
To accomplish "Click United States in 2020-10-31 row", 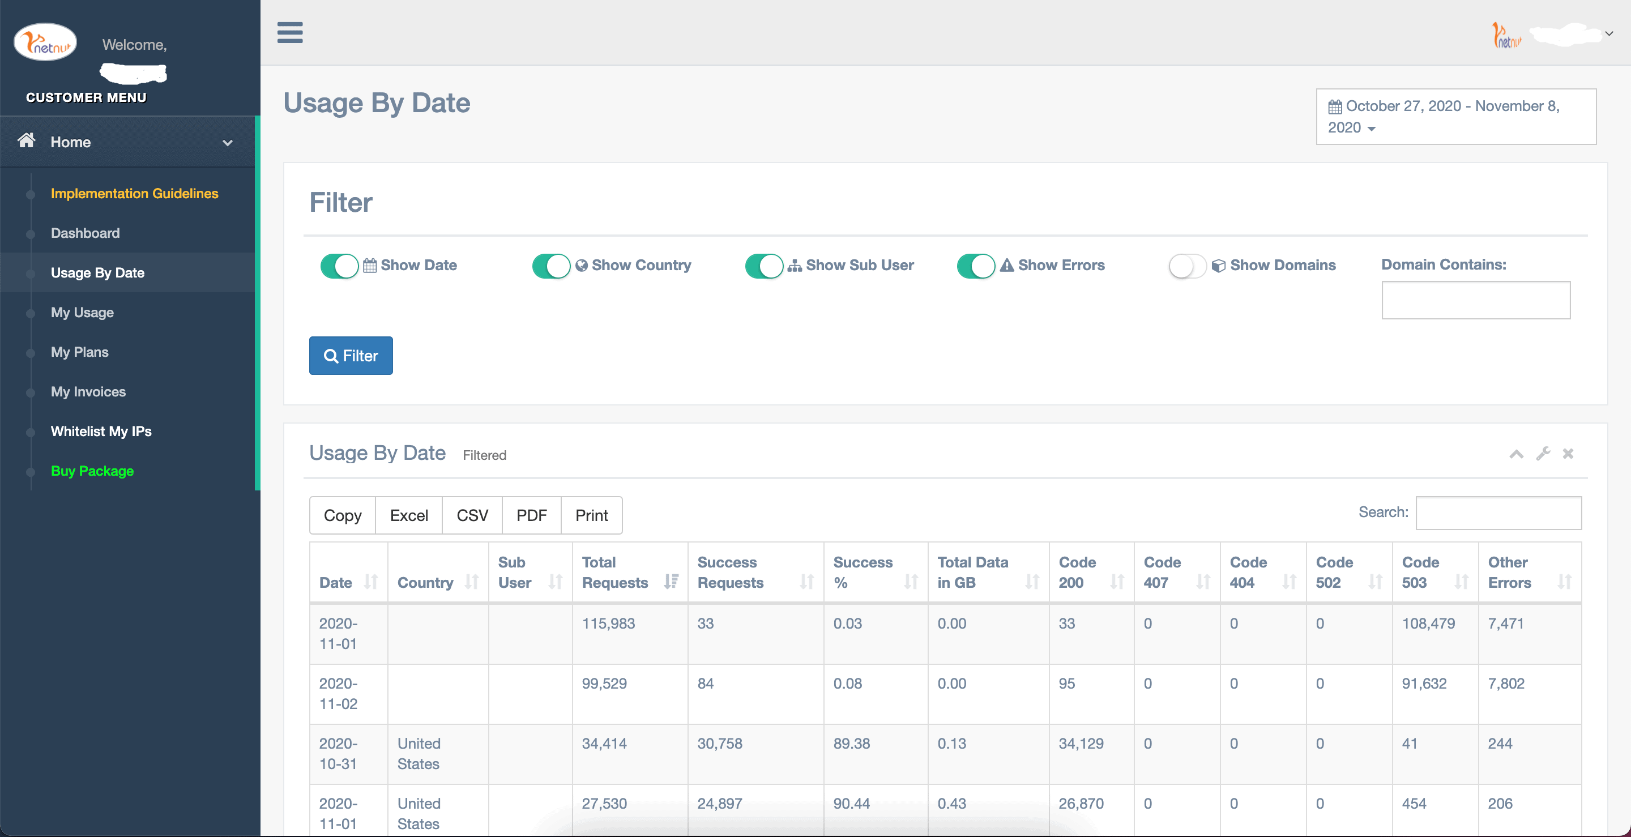I will [438, 754].
